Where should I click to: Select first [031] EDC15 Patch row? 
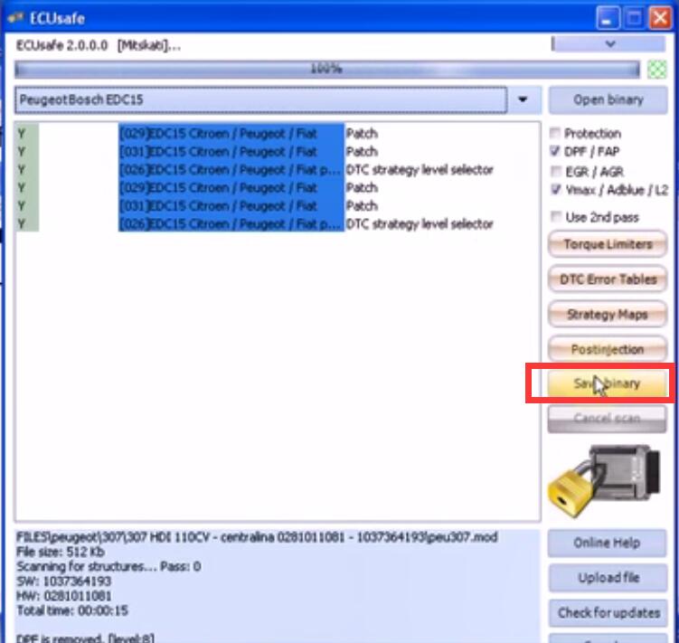click(278, 151)
